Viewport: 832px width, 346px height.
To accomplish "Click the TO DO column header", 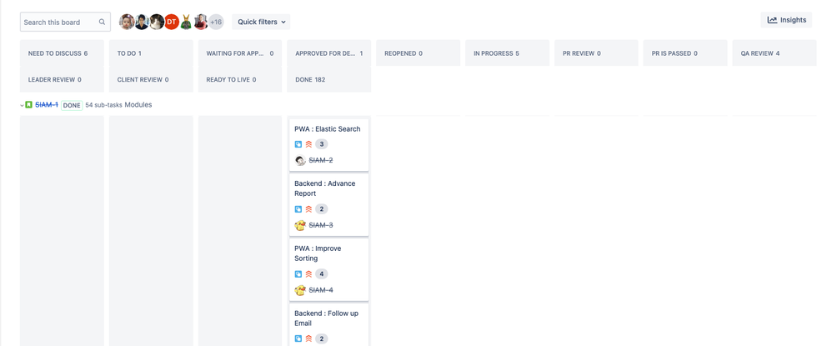I will pyautogui.click(x=151, y=53).
